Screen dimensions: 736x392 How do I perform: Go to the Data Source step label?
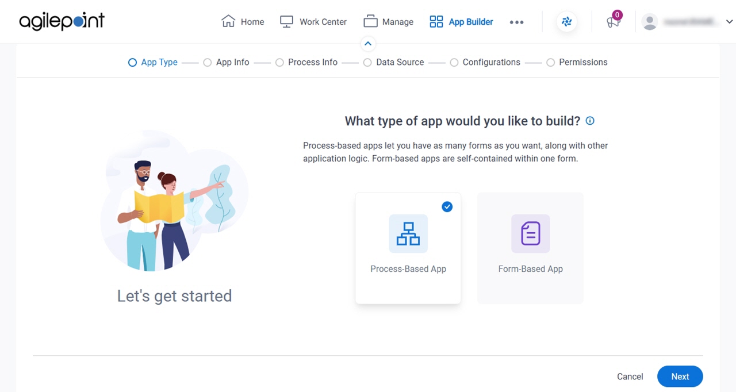(x=400, y=62)
